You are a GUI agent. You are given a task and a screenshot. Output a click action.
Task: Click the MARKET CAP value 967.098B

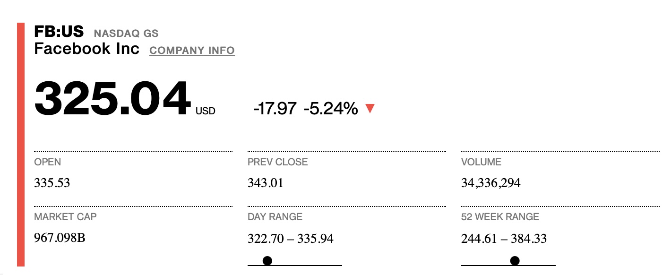tap(60, 238)
